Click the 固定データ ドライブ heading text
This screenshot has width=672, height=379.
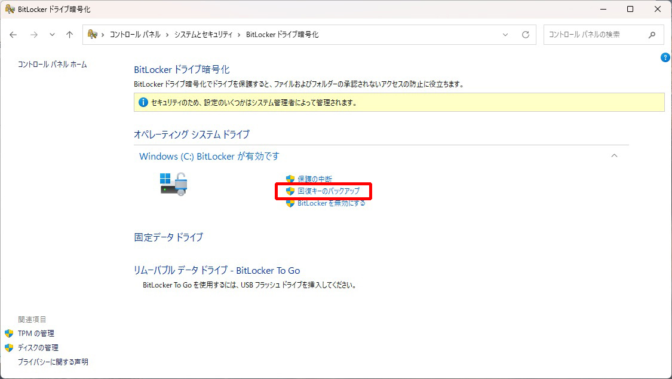click(x=168, y=237)
